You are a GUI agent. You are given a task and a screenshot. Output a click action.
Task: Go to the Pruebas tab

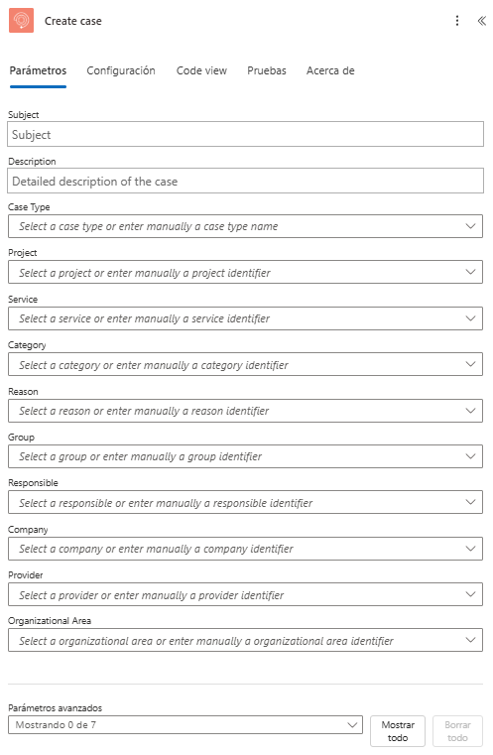pyautogui.click(x=267, y=70)
